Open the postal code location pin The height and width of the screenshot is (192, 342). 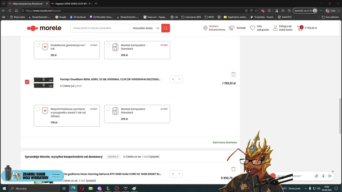coord(205,28)
